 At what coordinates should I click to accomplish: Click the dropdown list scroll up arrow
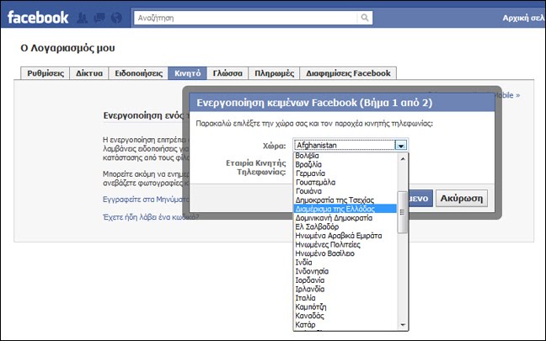coord(403,158)
